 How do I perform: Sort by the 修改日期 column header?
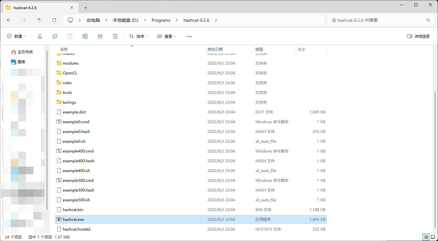click(x=215, y=49)
